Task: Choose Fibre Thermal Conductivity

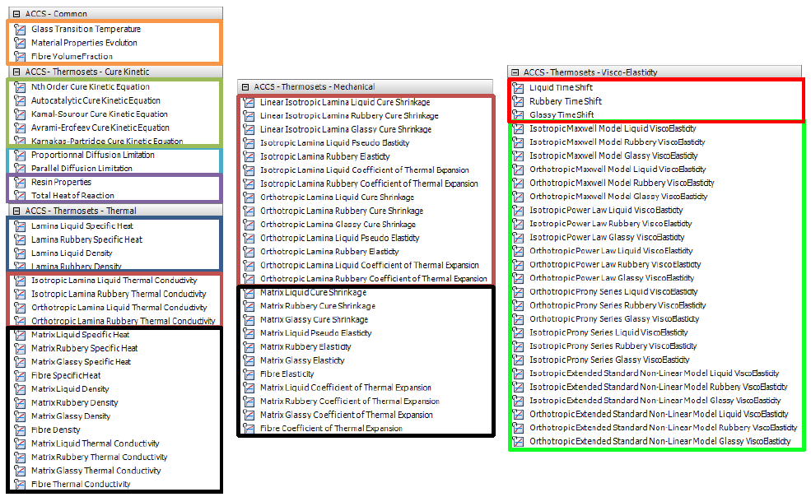Action: [81, 485]
